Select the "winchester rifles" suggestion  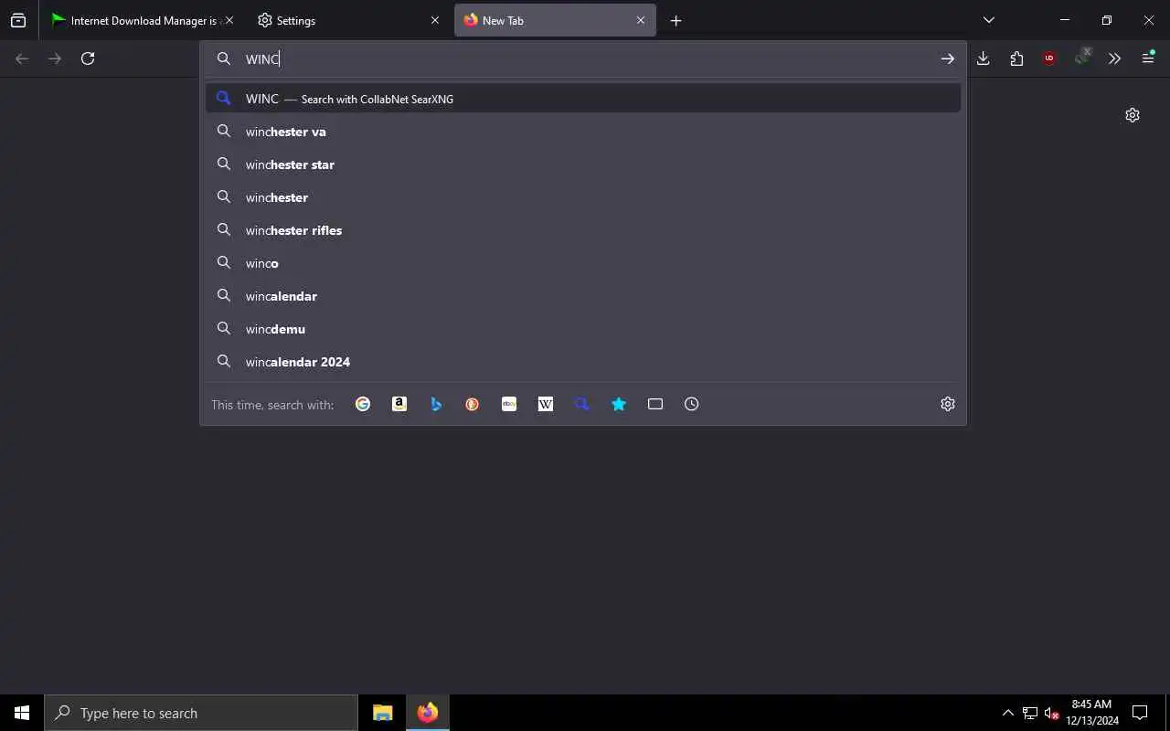point(583,230)
